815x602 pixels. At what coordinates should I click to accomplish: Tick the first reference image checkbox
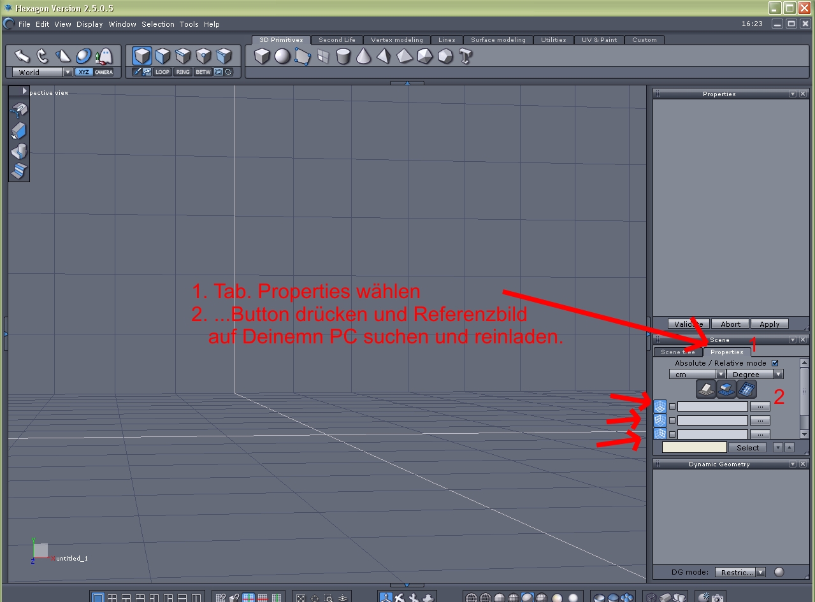[672, 406]
